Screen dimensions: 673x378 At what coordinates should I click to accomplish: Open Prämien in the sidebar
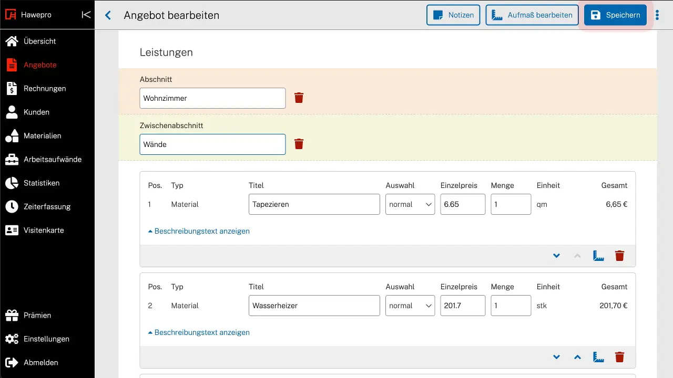click(47, 315)
